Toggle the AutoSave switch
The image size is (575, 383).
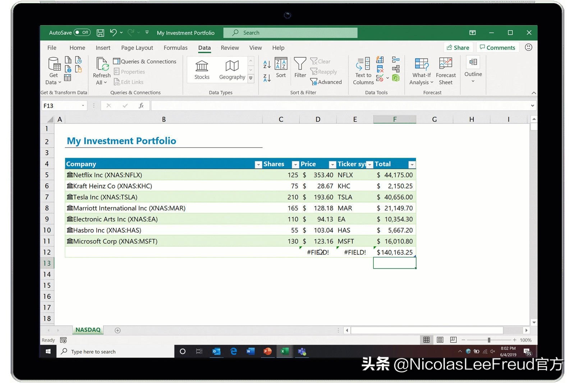click(82, 33)
